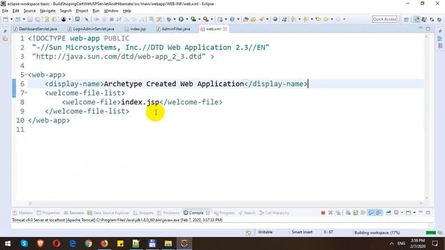
Task: Click the Next Annotation icon
Action: 293,19
